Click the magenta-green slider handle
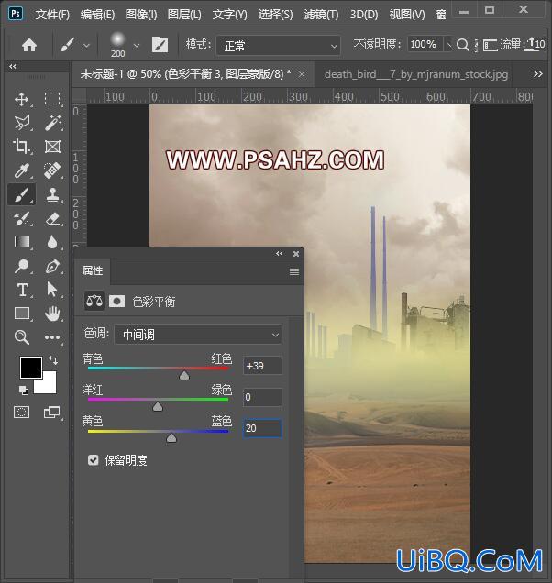Image resolution: width=552 pixels, height=583 pixels. click(158, 406)
